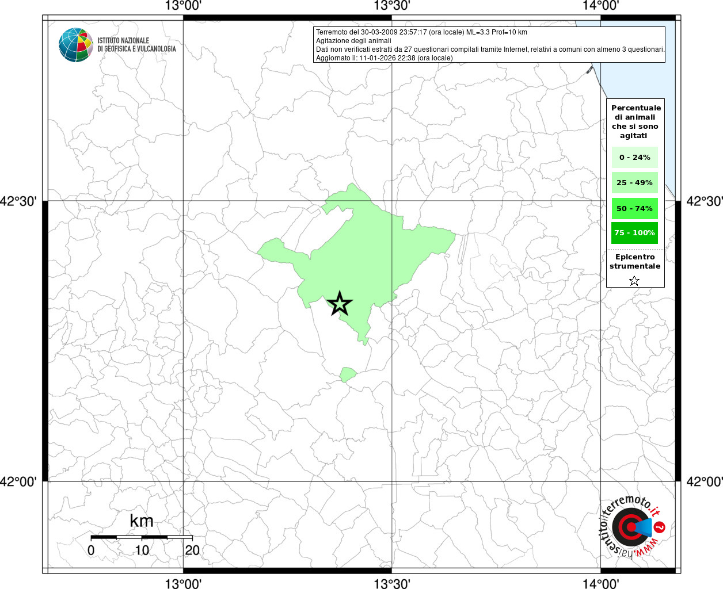The width and height of the screenshot is (723, 589).
Task: Select the 75 - 100% legend swatch
Action: (x=634, y=232)
